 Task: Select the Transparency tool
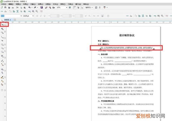click(x=2, y=73)
